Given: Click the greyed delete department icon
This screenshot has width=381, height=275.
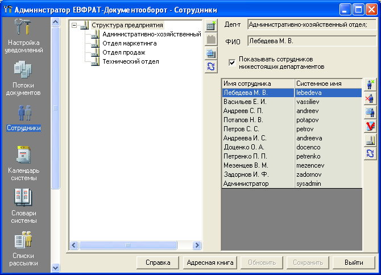Looking at the screenshot, I should [x=211, y=39].
